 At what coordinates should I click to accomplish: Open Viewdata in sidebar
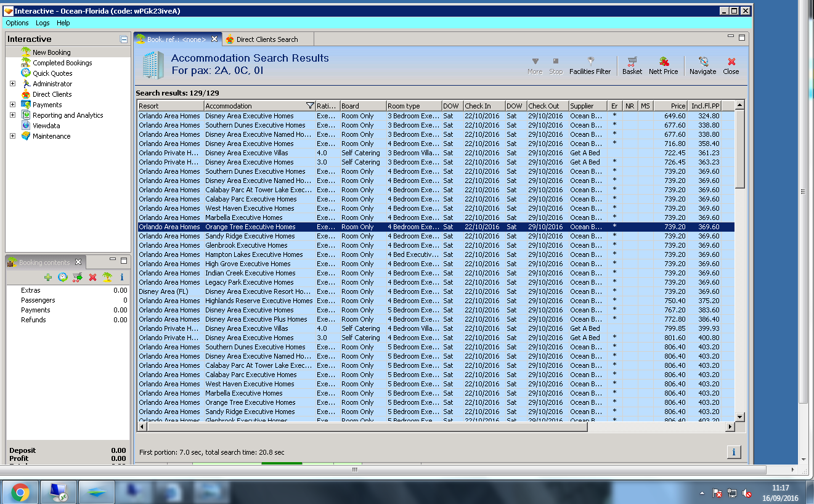pos(46,126)
